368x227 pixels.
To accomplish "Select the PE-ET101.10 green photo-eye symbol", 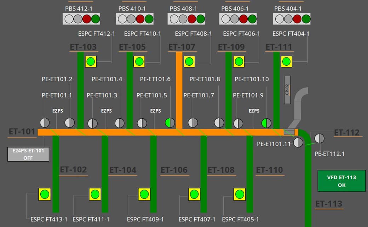I will pyautogui.click(x=266, y=123).
